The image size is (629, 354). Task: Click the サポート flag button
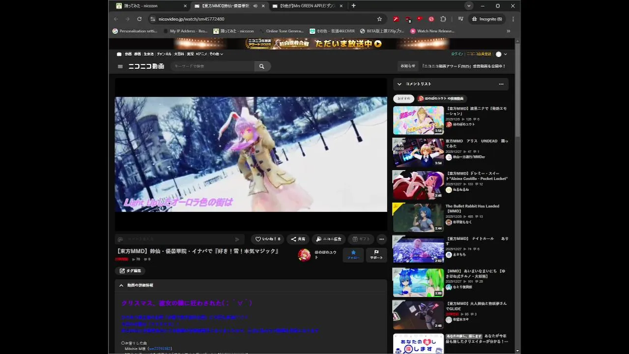(376, 255)
